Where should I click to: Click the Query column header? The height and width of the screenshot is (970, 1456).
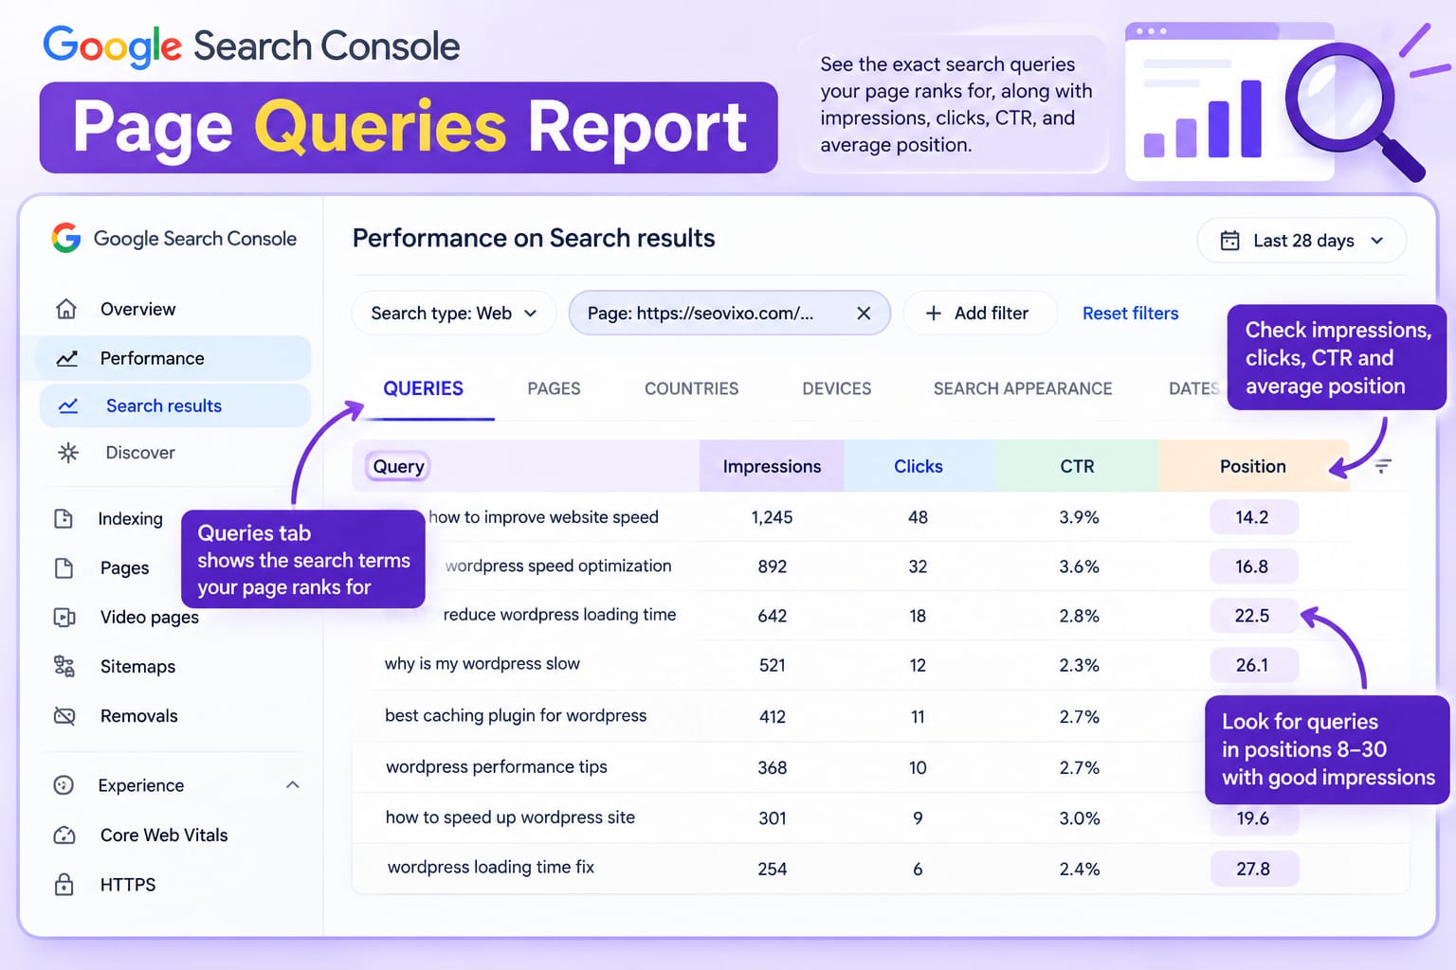(398, 466)
